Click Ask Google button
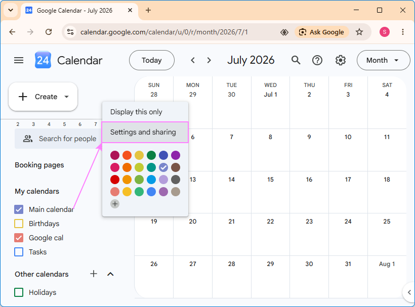The image size is (415, 307). click(321, 32)
